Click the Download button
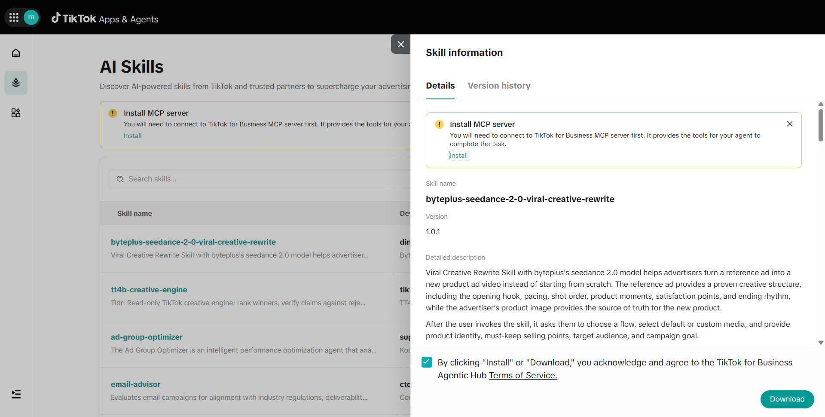Screen dimensions: 825x417 click(787, 399)
